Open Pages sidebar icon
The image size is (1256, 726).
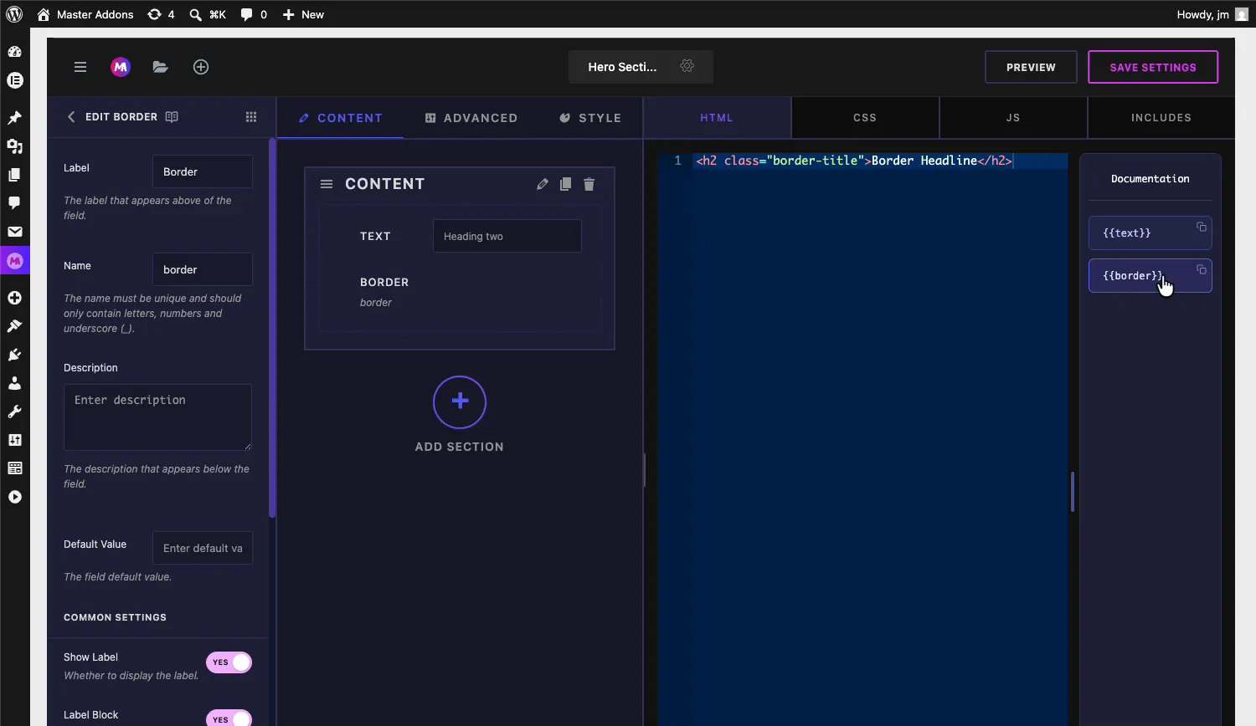14,175
